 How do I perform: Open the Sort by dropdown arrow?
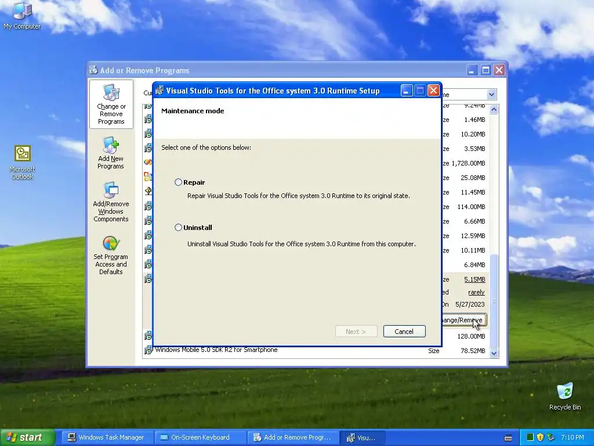coord(491,95)
